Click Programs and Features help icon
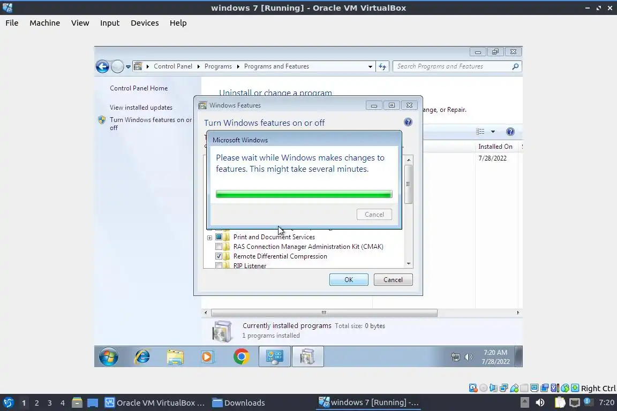 click(x=510, y=132)
